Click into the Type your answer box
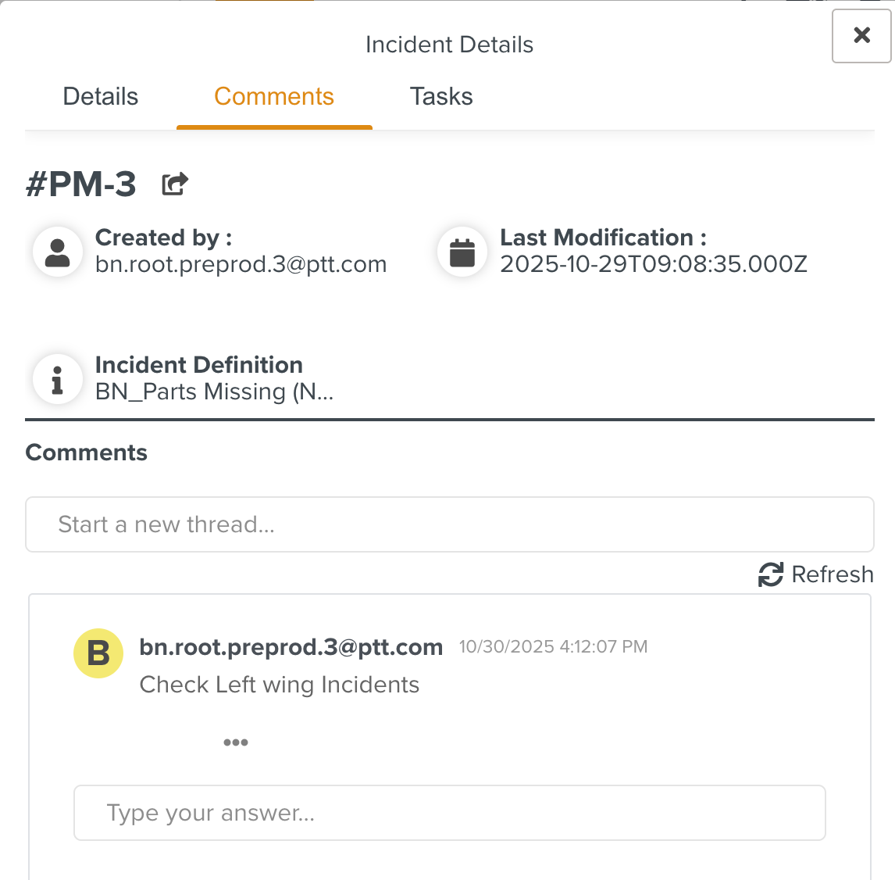This screenshot has height=880, width=895. point(449,813)
